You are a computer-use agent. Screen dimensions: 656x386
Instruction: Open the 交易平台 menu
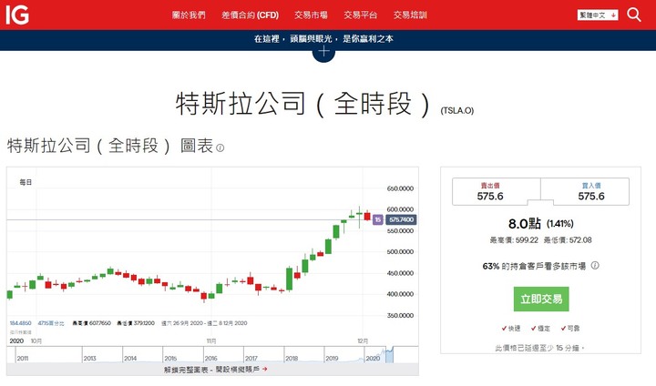360,15
